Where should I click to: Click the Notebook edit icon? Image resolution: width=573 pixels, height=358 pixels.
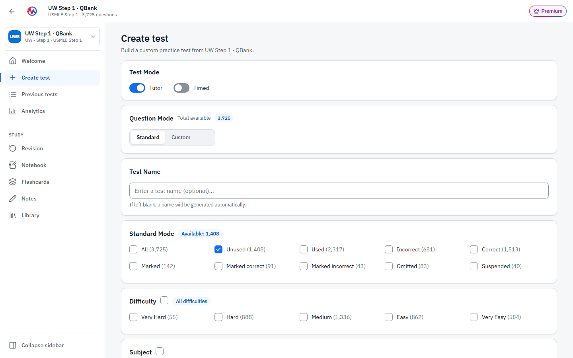(13, 165)
